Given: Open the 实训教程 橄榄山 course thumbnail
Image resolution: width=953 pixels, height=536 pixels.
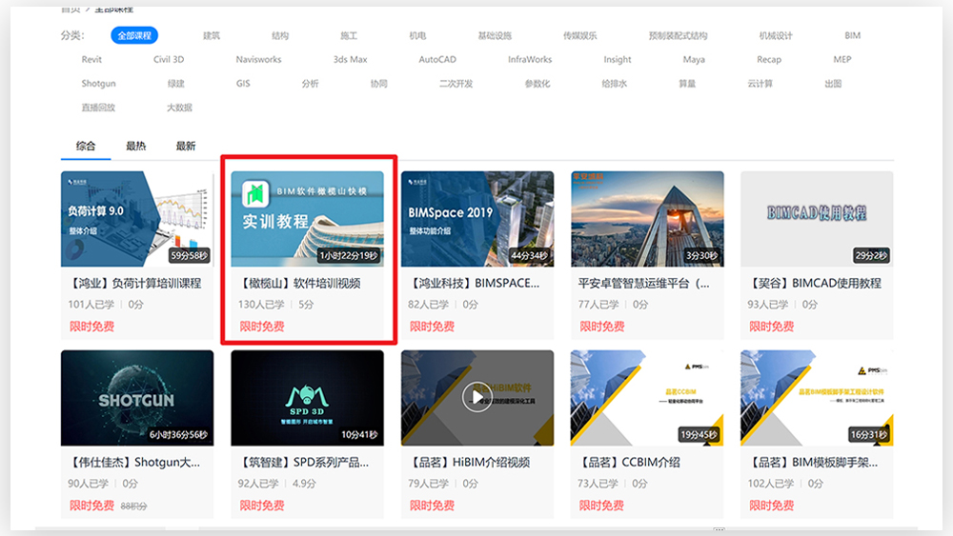Looking at the screenshot, I should (307, 219).
